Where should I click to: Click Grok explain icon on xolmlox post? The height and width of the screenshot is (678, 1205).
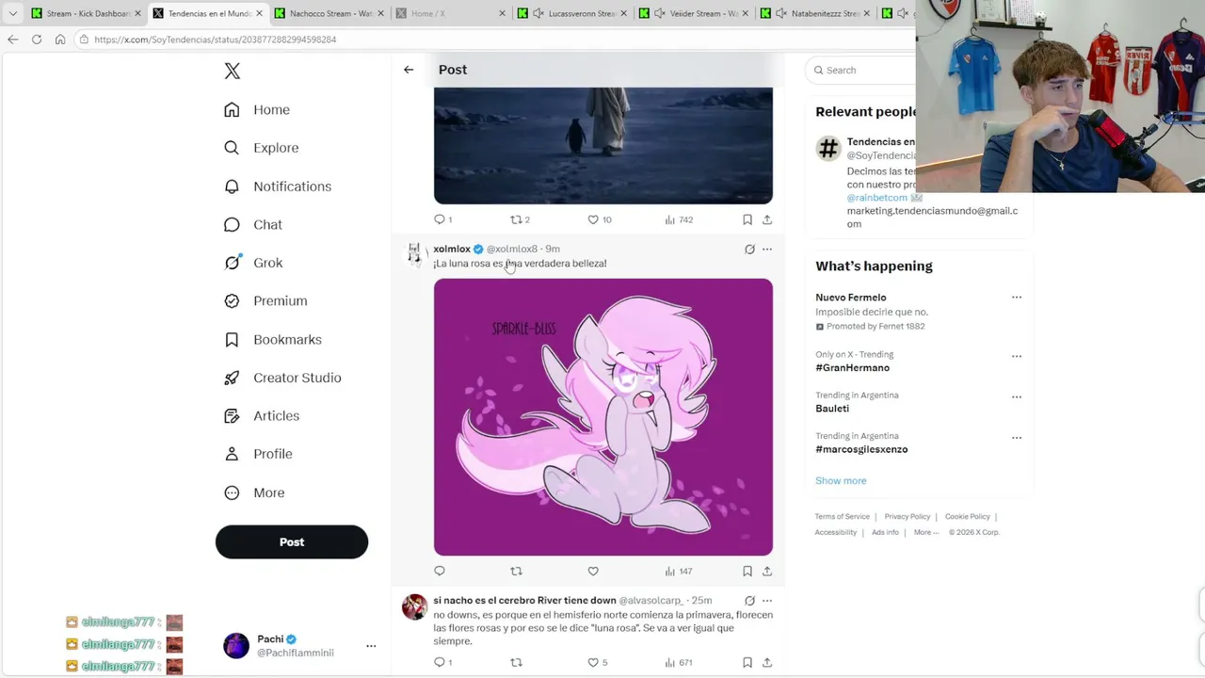click(x=749, y=250)
